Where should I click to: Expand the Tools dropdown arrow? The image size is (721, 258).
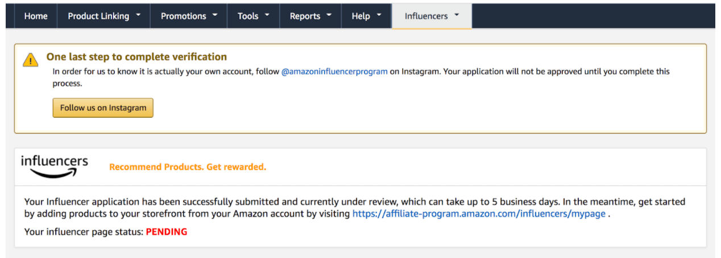(267, 15)
